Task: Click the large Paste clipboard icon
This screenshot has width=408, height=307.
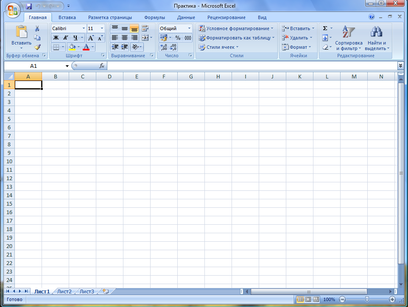Action: click(21, 32)
